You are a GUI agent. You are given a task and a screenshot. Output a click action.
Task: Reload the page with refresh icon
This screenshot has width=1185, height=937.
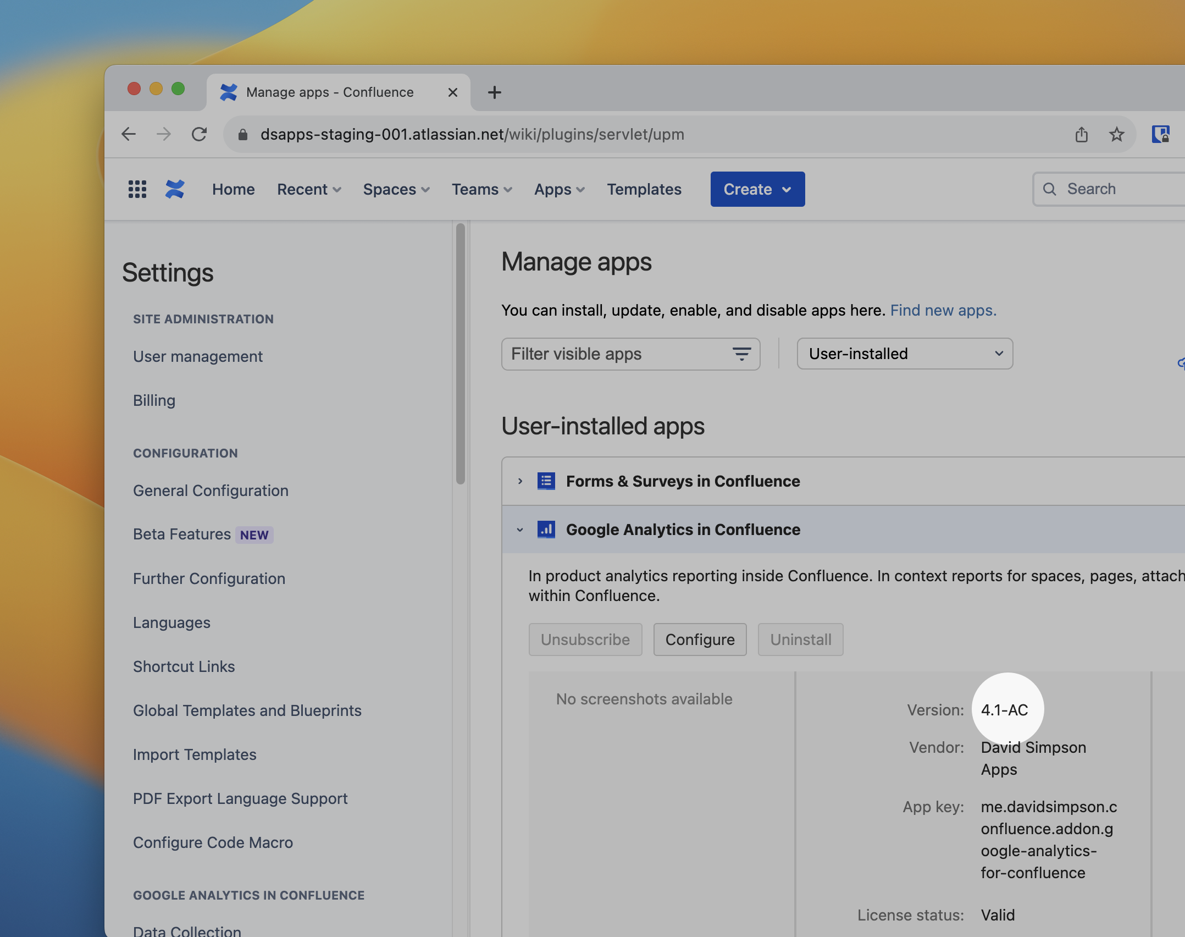click(x=199, y=134)
